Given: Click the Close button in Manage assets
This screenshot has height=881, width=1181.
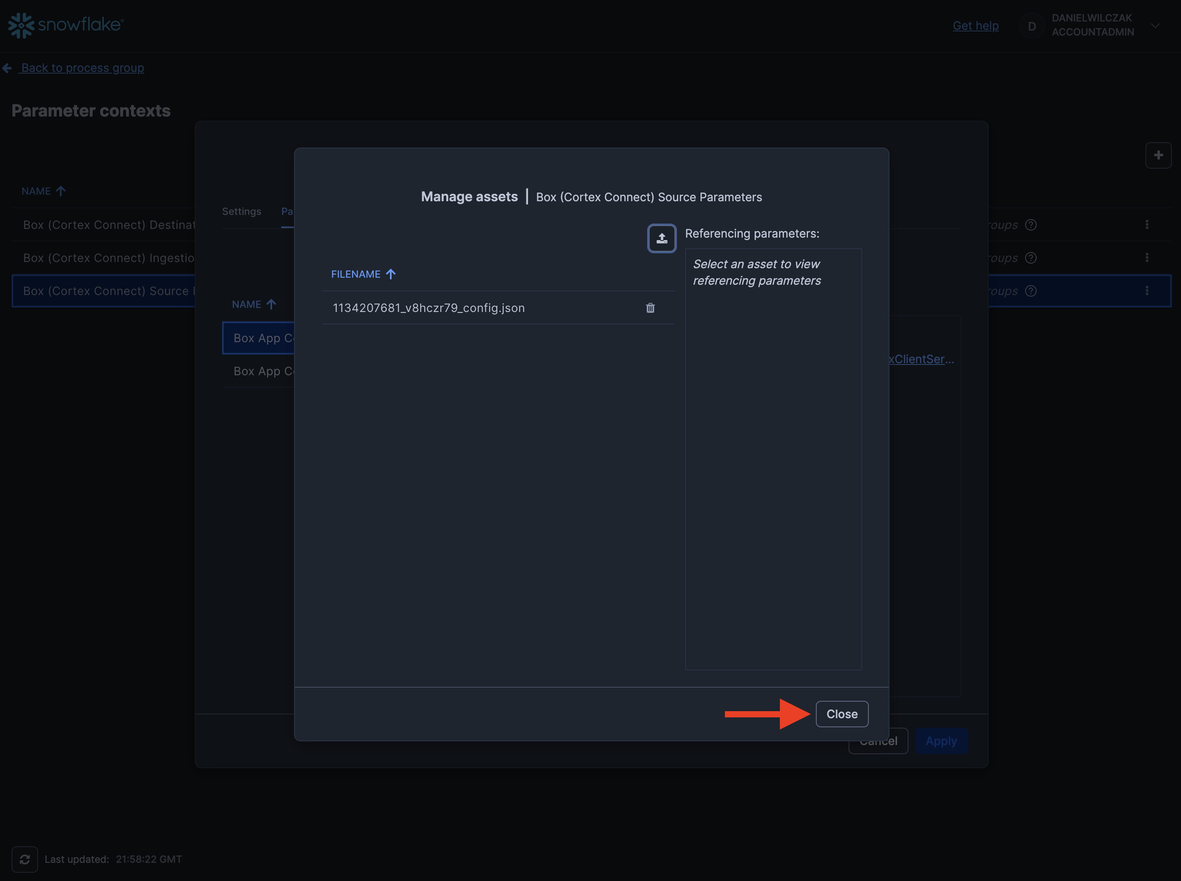Looking at the screenshot, I should coord(841,714).
